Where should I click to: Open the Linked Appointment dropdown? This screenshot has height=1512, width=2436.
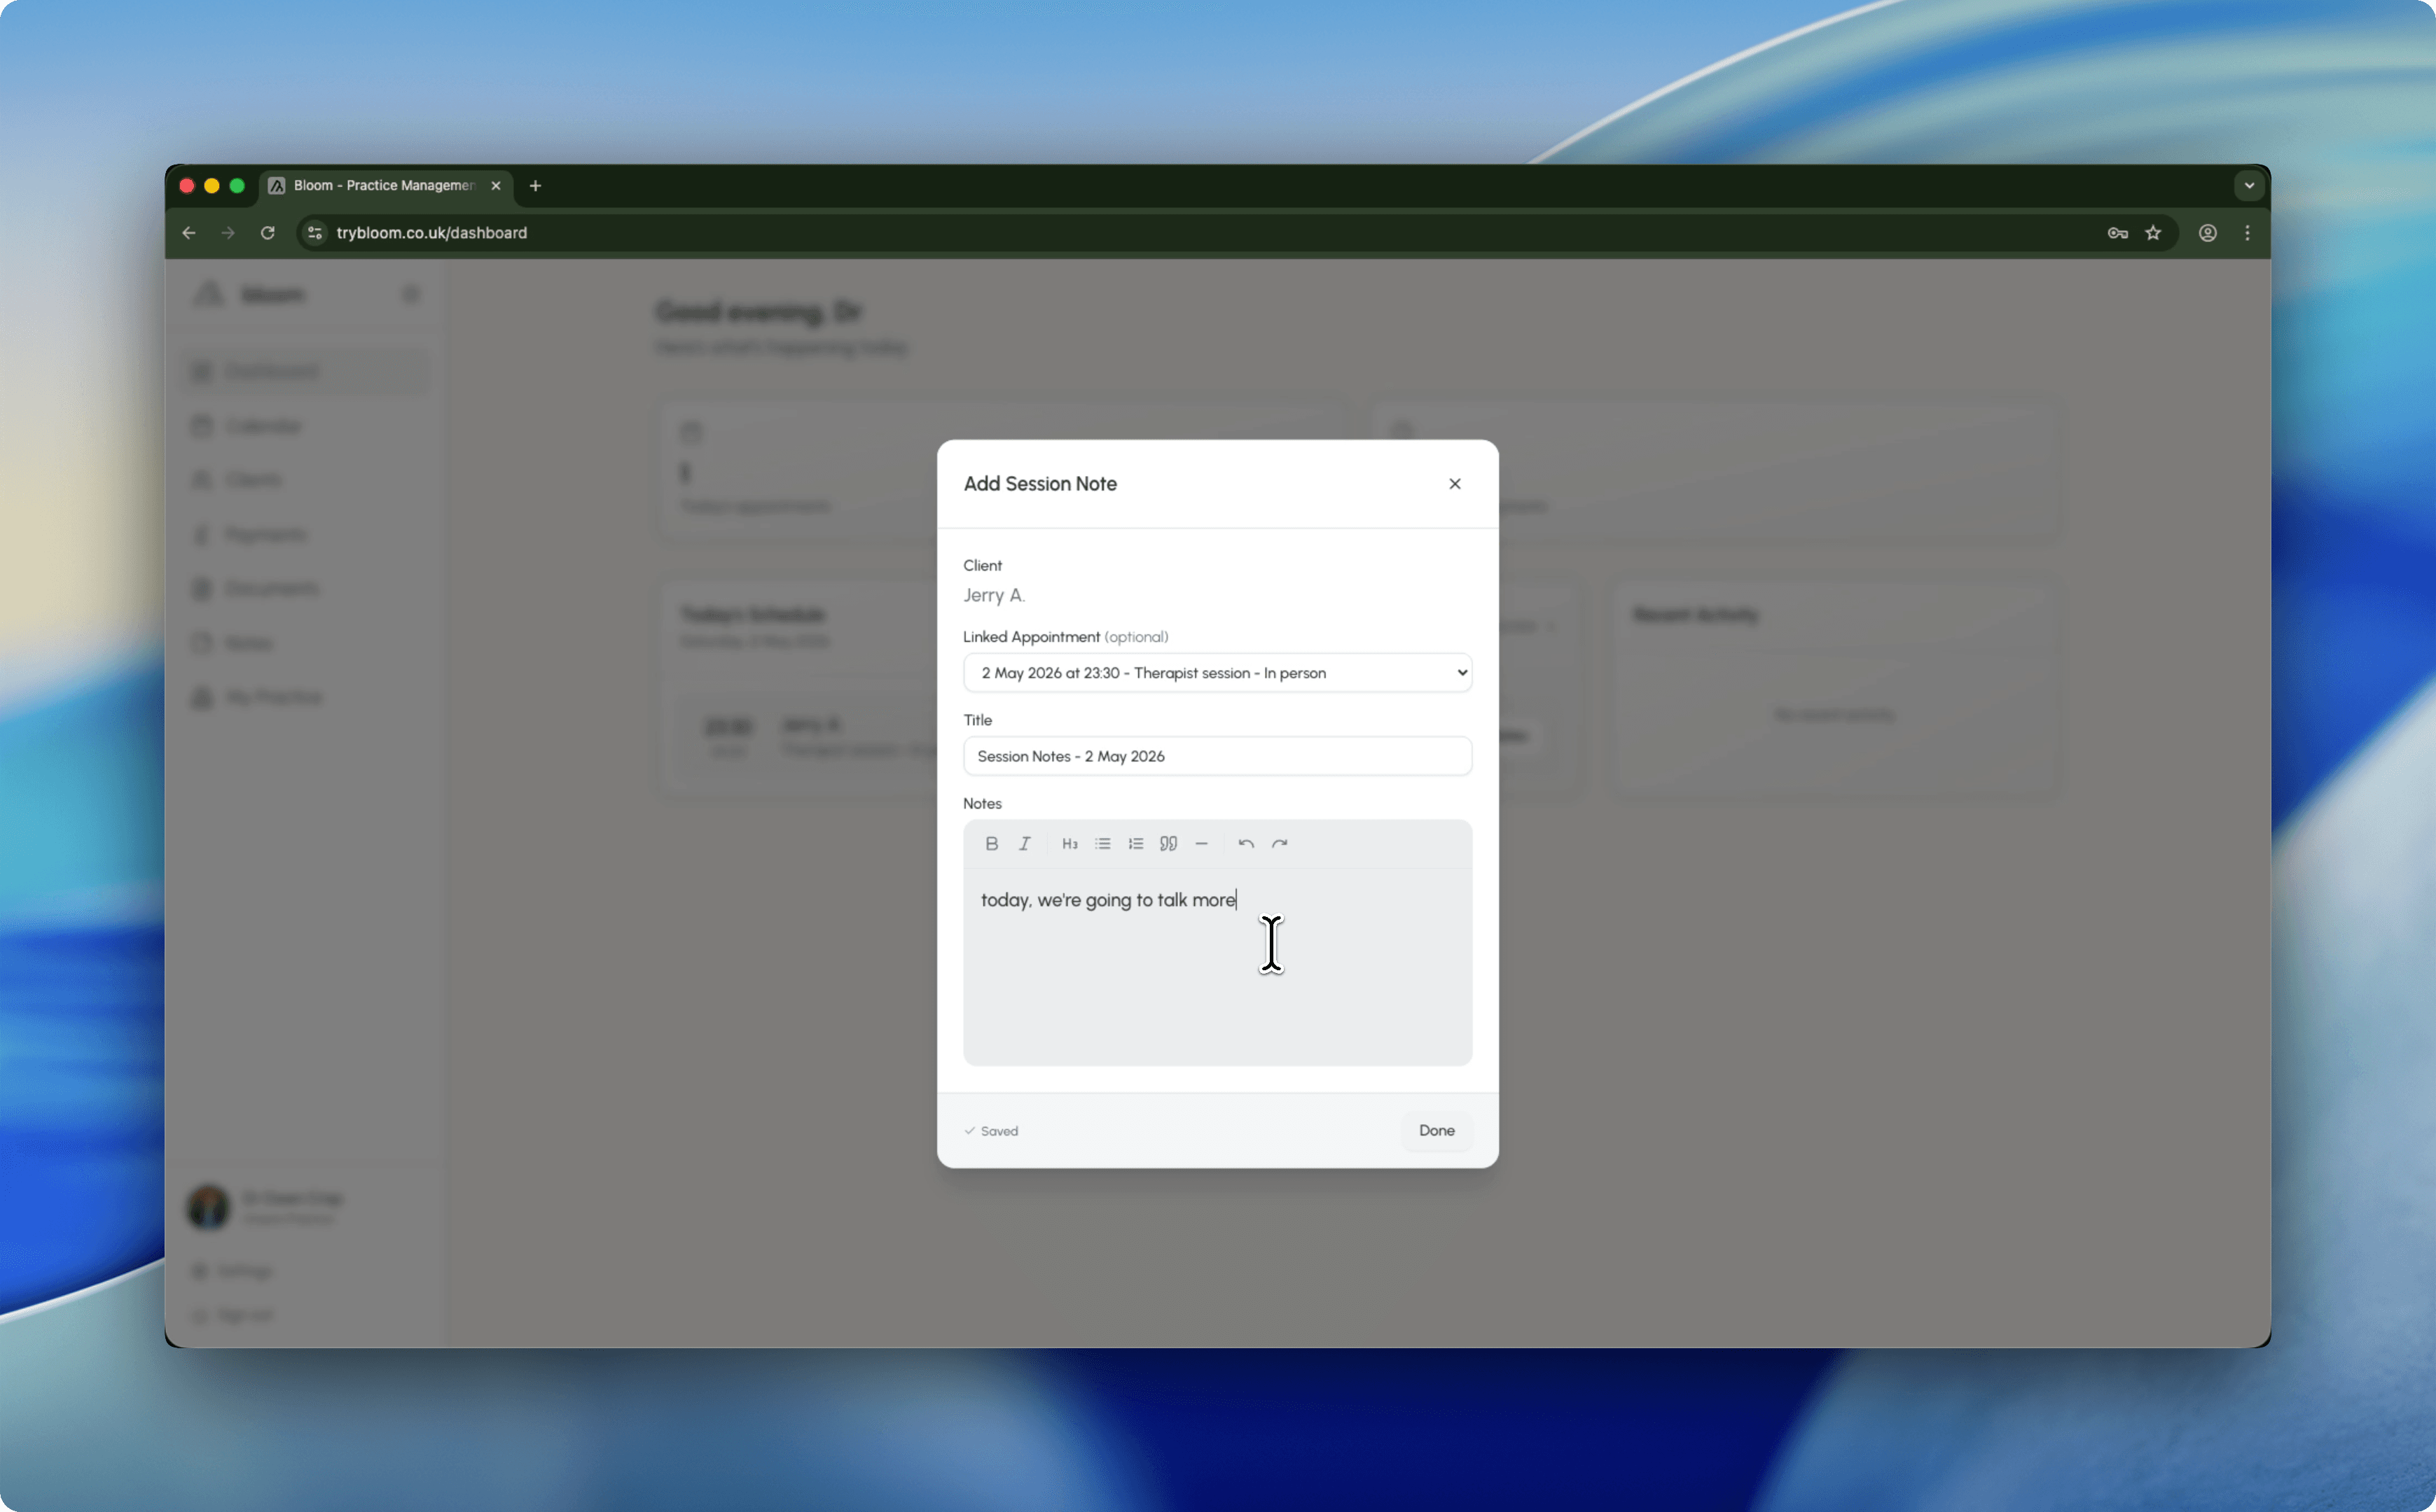[1217, 673]
